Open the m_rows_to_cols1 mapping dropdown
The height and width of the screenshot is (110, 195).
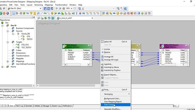click(x=92, y=18)
